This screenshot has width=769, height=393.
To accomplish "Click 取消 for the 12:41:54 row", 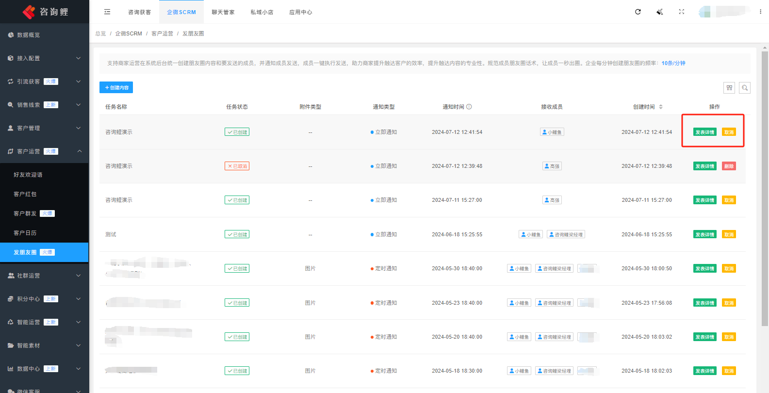I will pyautogui.click(x=729, y=132).
